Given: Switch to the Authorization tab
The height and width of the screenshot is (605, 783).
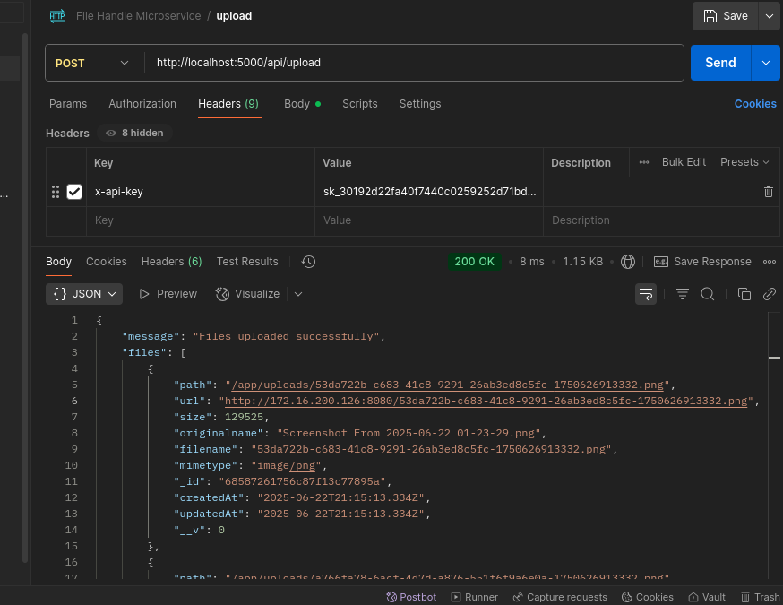Looking at the screenshot, I should point(142,104).
